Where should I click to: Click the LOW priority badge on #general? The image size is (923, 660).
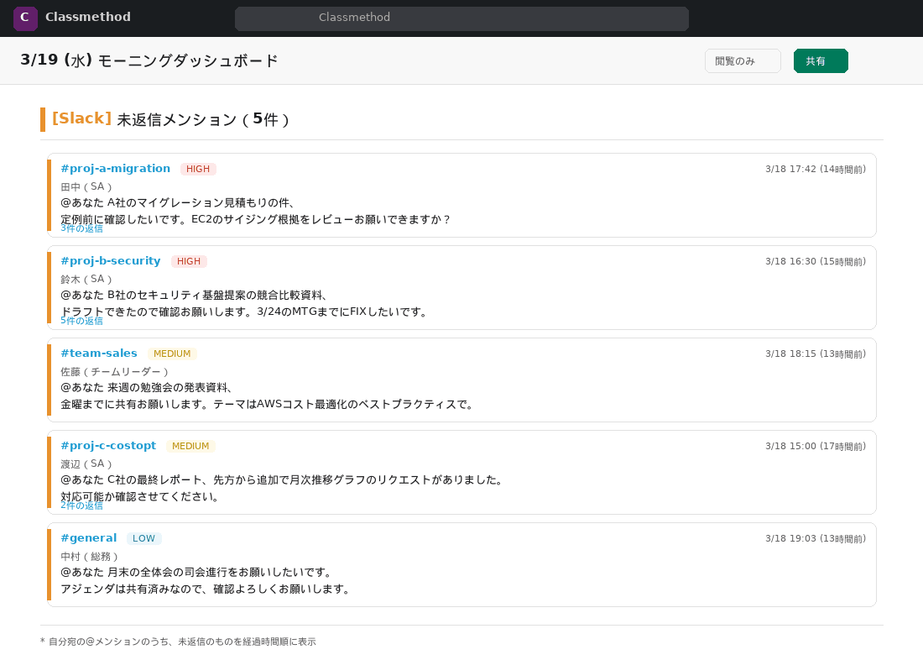coord(143,538)
